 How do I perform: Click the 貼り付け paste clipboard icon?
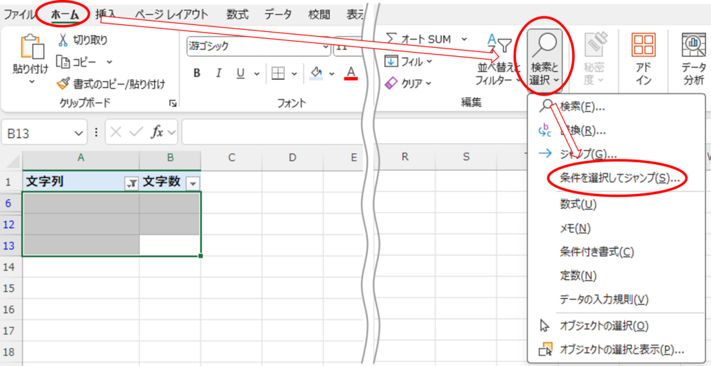click(x=32, y=48)
